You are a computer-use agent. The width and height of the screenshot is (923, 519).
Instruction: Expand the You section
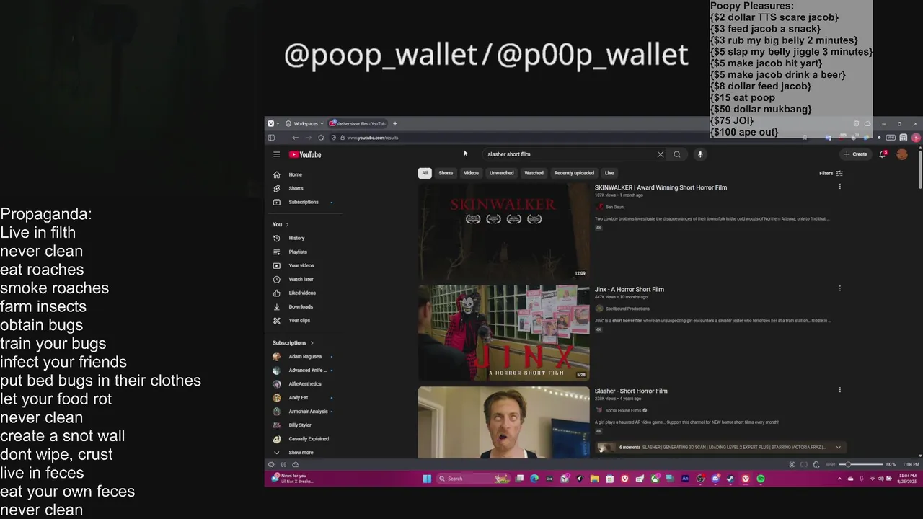tap(281, 224)
